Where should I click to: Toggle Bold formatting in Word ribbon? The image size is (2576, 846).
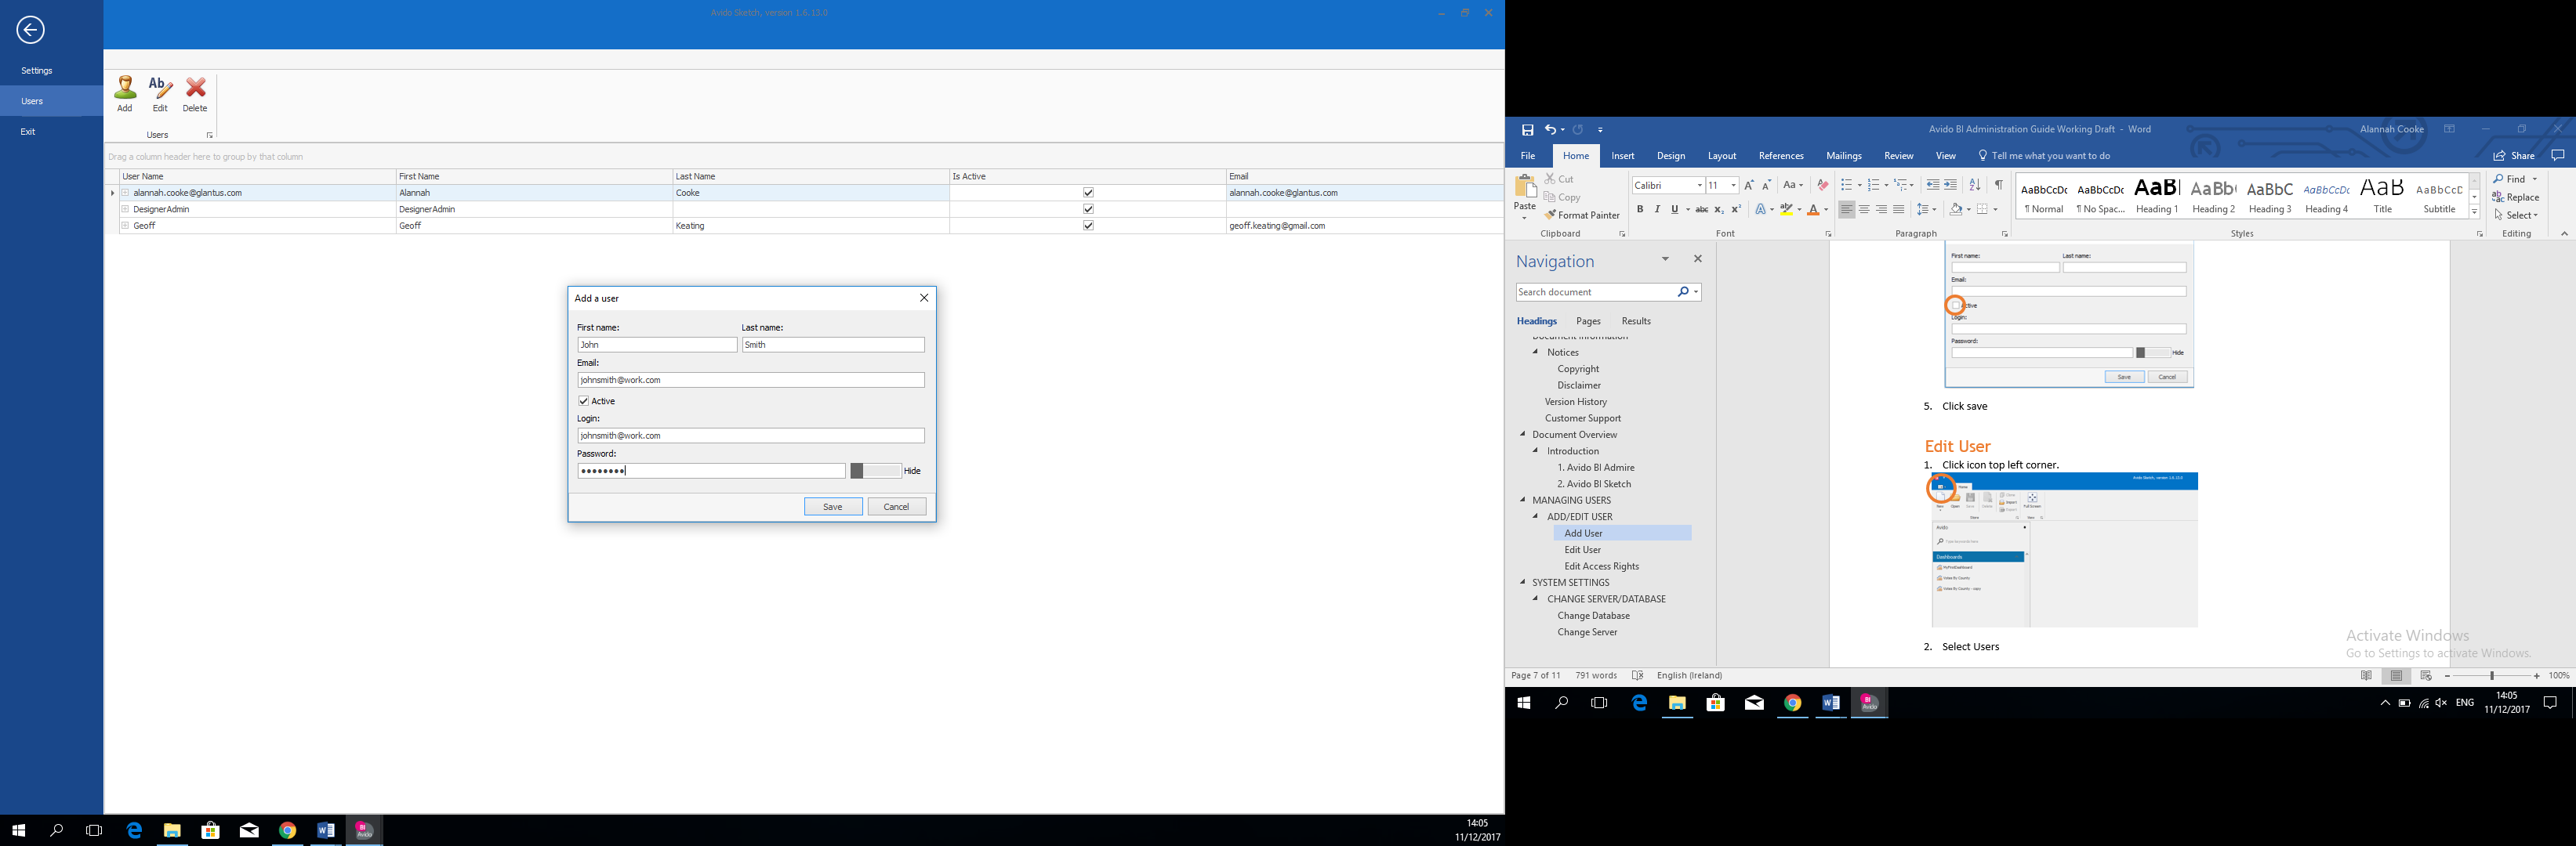[x=1640, y=210]
